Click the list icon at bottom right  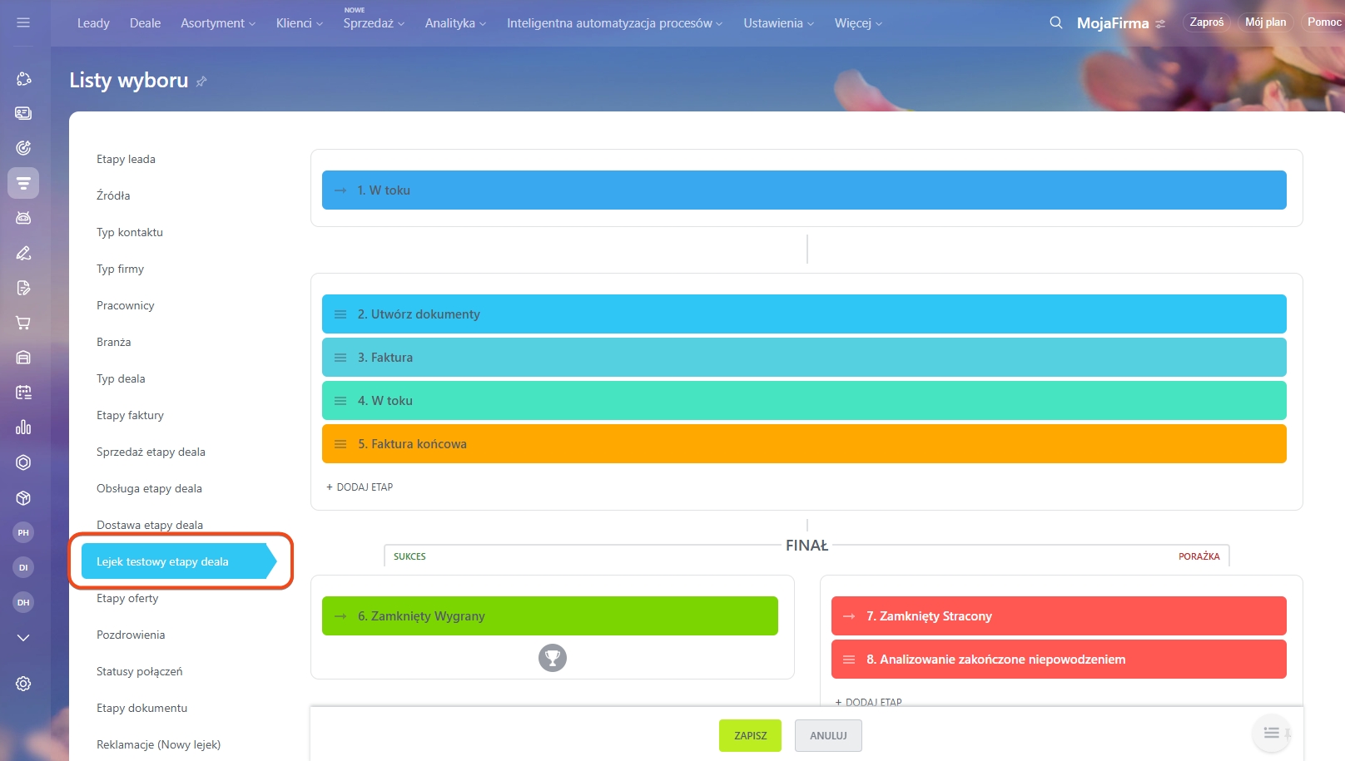pos(1271,733)
